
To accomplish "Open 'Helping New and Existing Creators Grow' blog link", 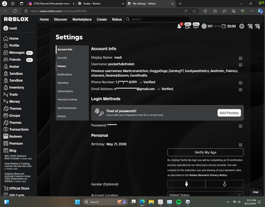I will coord(17,177).
